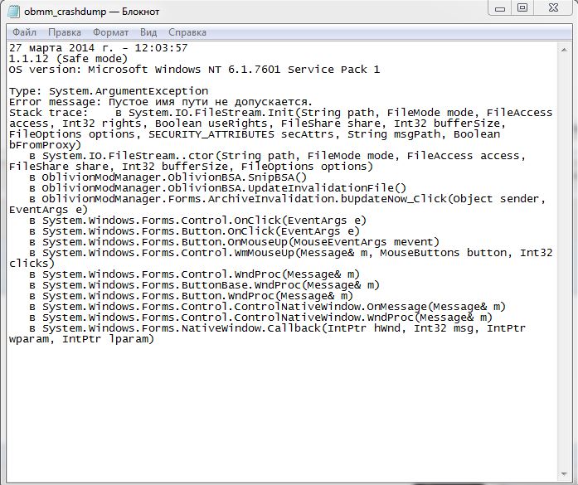Minimize the Блокнот window
Screen dimensions: 578x485
click(500, 8)
